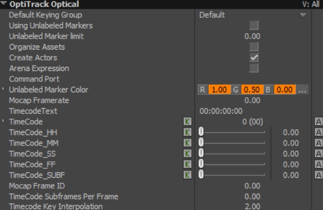Set a key on TimeCode_HH

coord(187,132)
